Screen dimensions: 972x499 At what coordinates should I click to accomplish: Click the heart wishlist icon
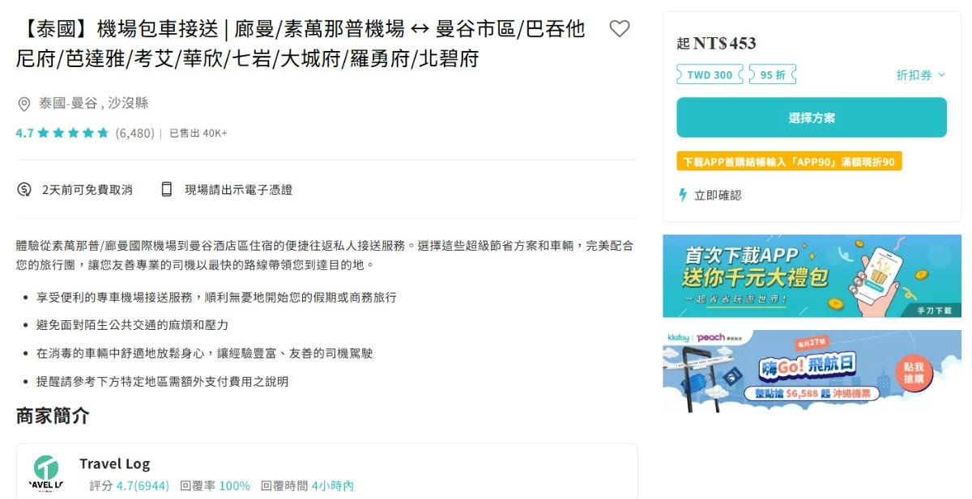[620, 29]
